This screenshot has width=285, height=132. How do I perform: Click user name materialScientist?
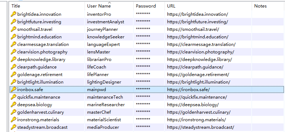[x=104, y=120]
